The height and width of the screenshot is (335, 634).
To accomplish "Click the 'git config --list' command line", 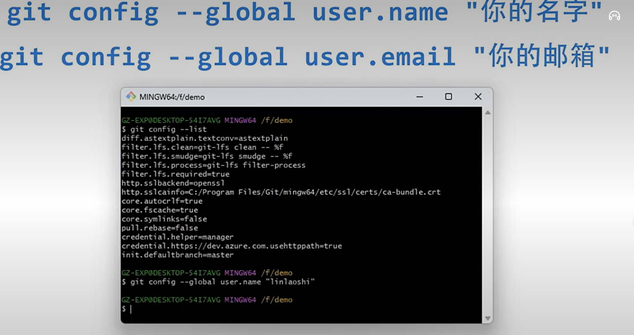I will pos(164,129).
